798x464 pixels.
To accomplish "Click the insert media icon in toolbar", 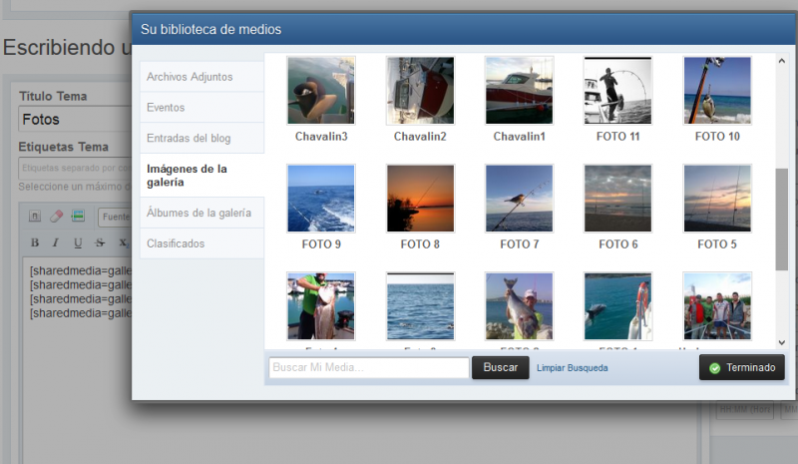I will 78,216.
